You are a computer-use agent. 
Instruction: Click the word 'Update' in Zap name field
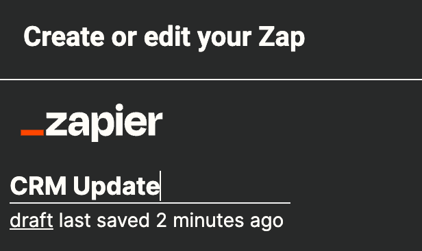(x=116, y=187)
